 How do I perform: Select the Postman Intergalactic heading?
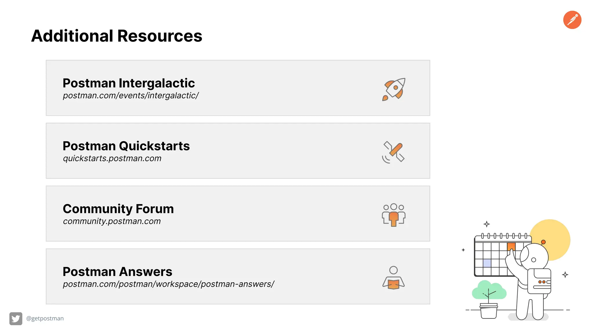click(x=129, y=83)
